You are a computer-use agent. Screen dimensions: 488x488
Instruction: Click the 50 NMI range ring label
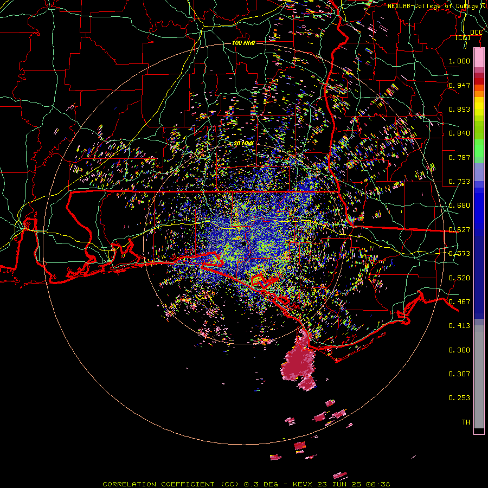click(x=243, y=143)
